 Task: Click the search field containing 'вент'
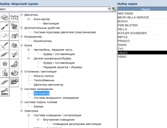[x=54, y=9]
